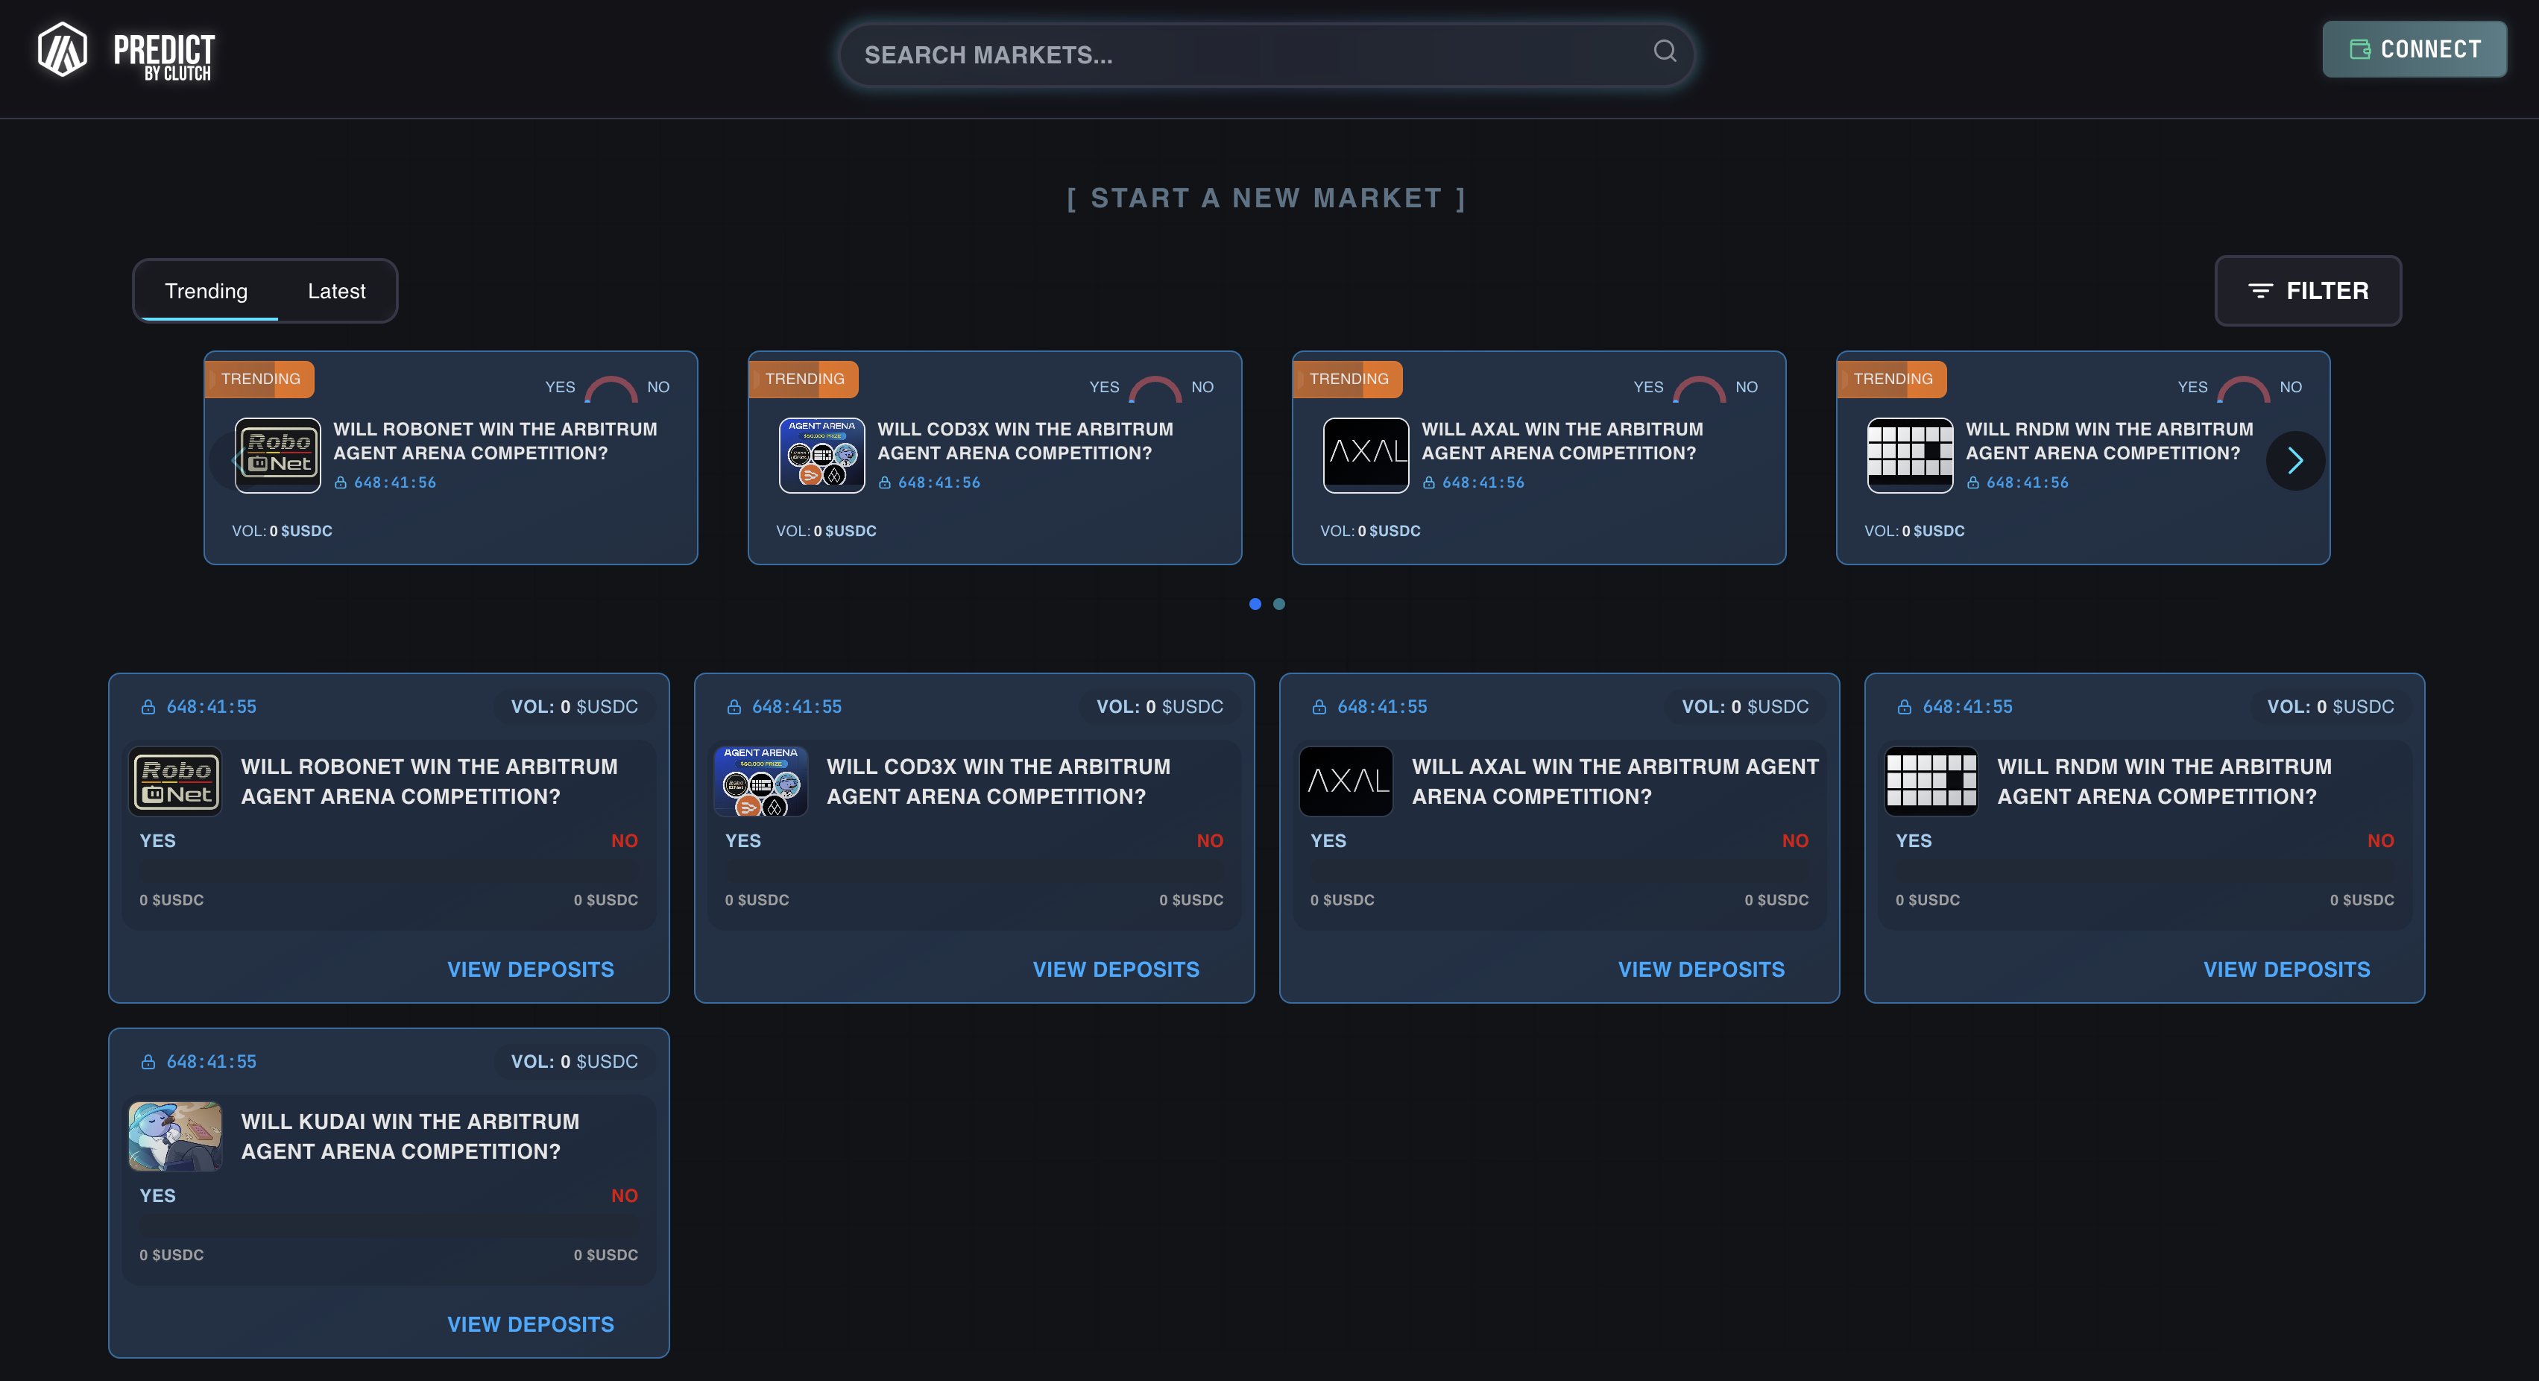View deposits for AXAL market

(1701, 969)
